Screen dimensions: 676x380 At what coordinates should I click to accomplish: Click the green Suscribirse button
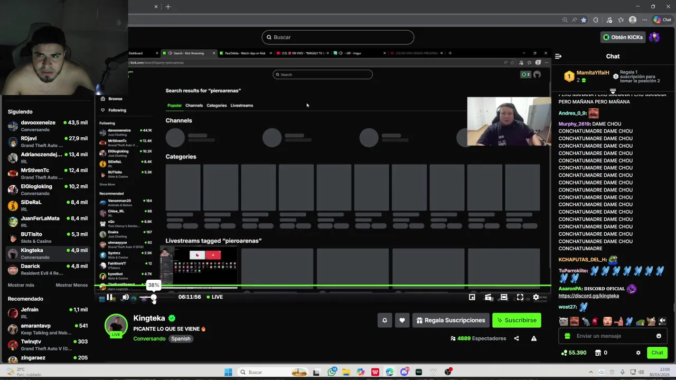(517, 320)
